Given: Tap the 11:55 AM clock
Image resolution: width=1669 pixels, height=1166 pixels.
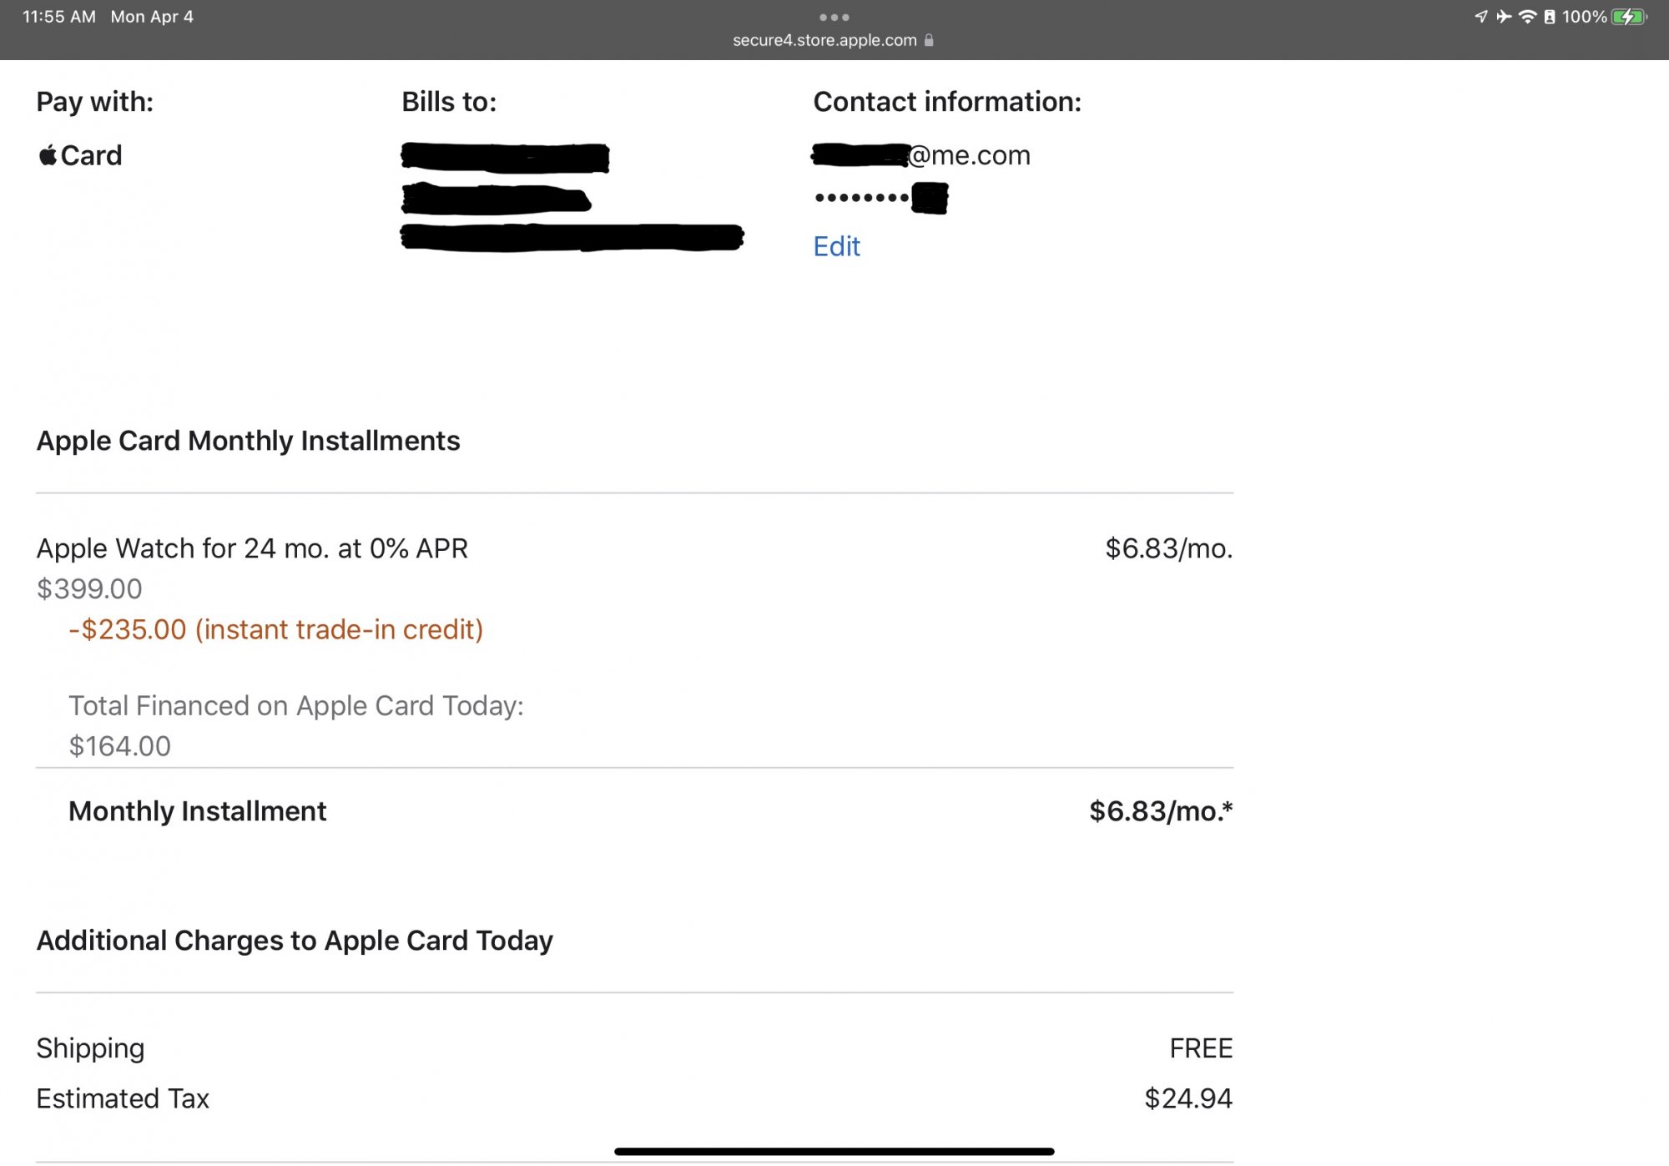Looking at the screenshot, I should pyautogui.click(x=58, y=17).
